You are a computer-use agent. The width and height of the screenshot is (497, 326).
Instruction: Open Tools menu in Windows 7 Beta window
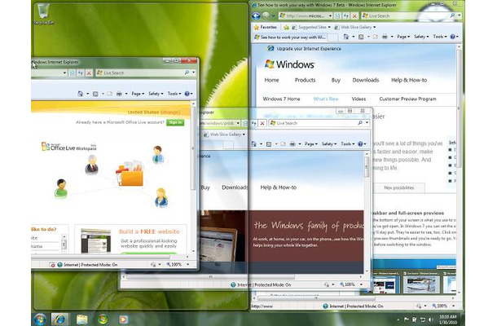(440, 37)
